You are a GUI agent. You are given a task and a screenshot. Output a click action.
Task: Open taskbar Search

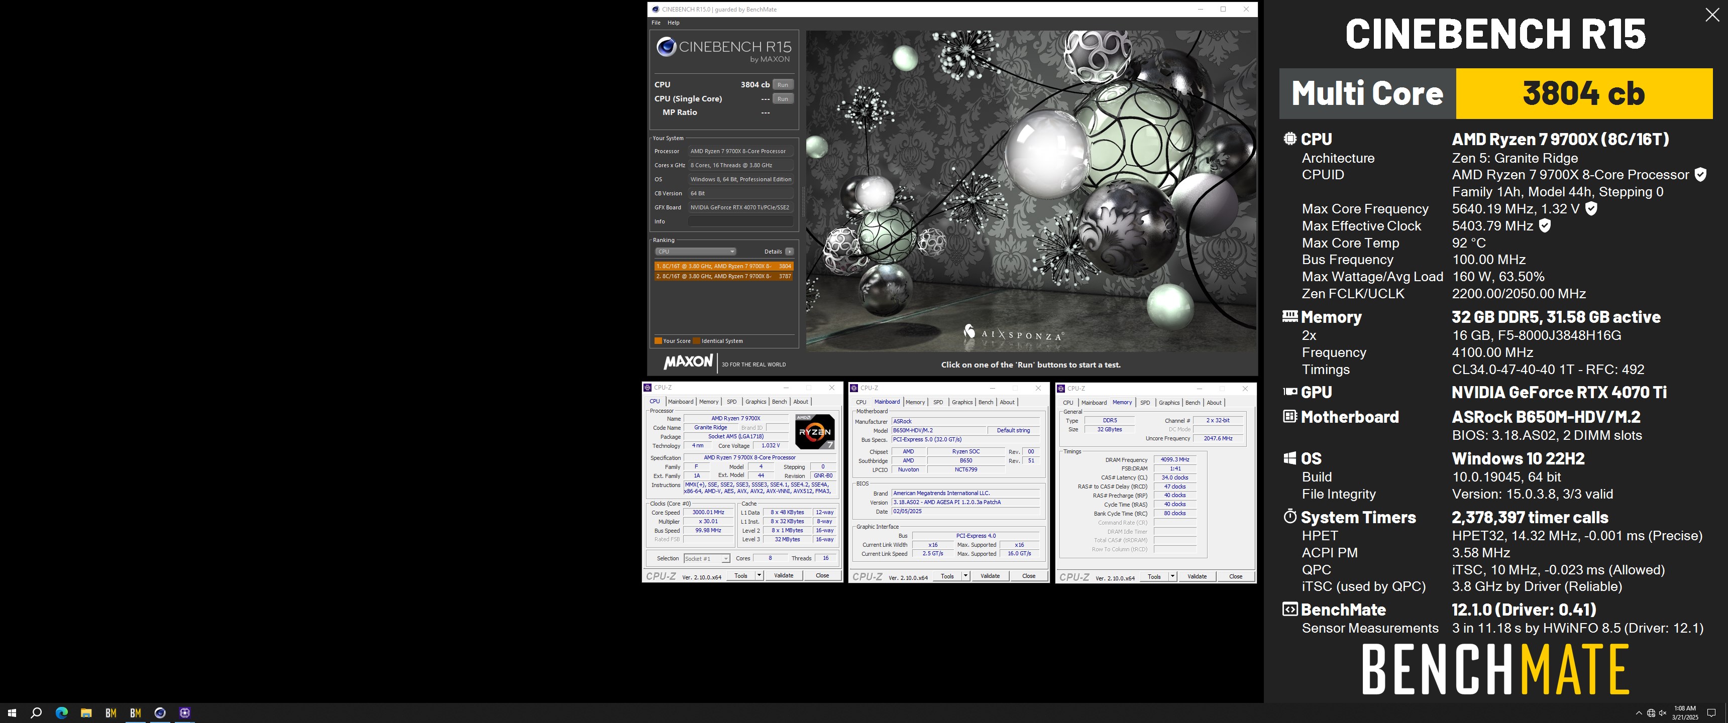click(x=36, y=713)
